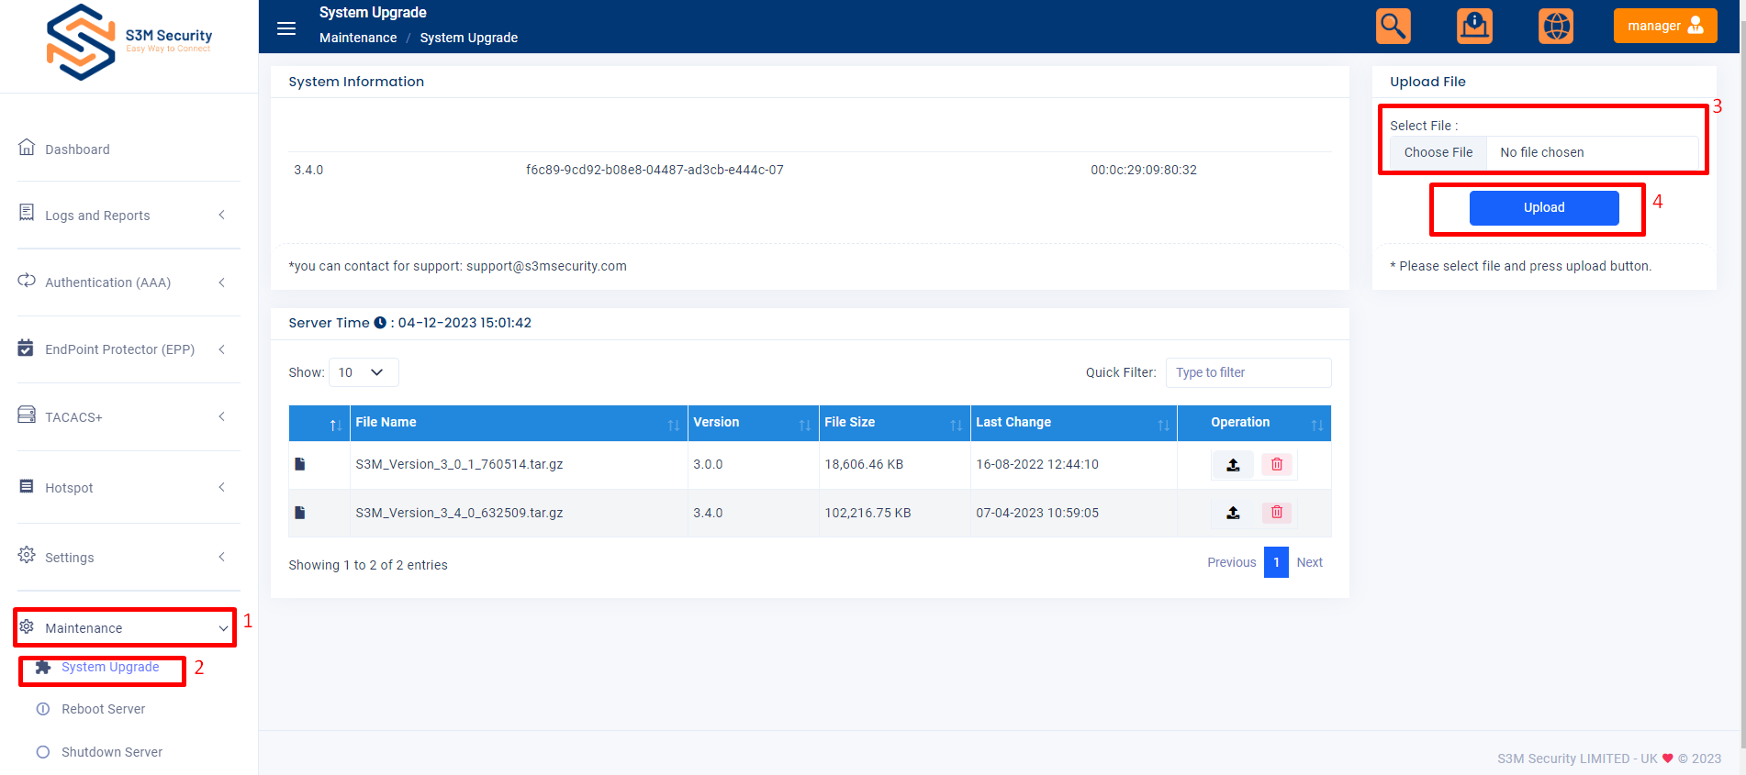The image size is (1746, 775).
Task: Click the Logs and Reports icon
Action: pyautogui.click(x=27, y=213)
